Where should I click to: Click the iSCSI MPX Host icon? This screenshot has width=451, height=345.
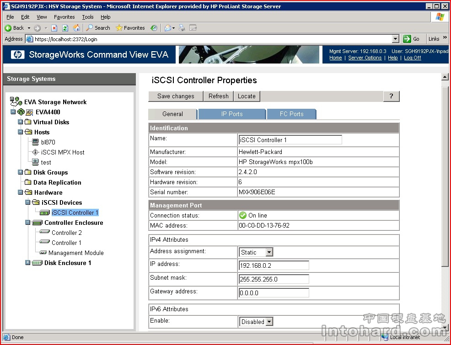[x=35, y=152]
